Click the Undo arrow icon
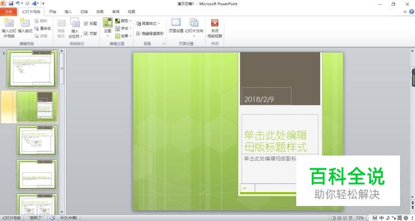Viewport: 415px width, 221px height. tap(17, 4)
